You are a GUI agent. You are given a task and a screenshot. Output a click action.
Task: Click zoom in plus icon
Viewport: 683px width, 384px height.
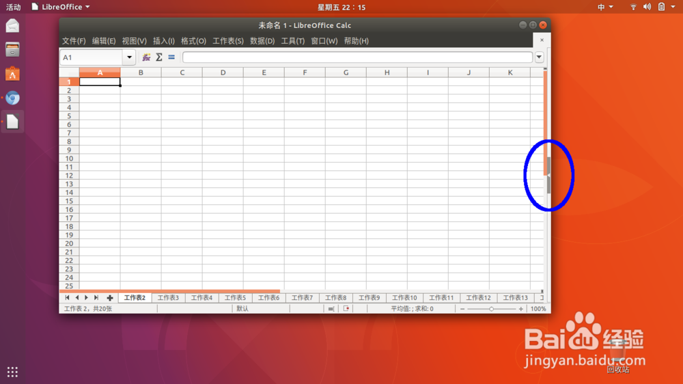coord(520,309)
